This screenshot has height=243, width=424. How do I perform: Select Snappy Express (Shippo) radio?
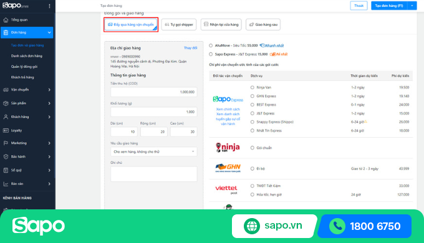pyautogui.click(x=253, y=122)
